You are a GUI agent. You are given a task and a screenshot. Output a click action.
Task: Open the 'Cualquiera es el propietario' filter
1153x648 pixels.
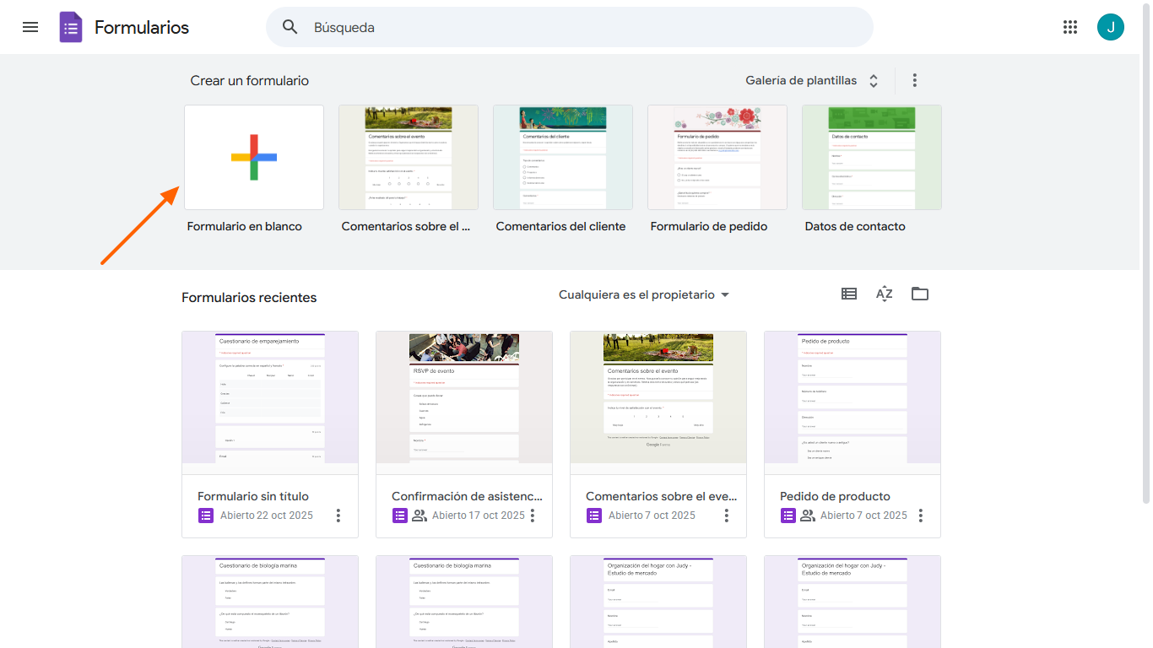tap(644, 294)
